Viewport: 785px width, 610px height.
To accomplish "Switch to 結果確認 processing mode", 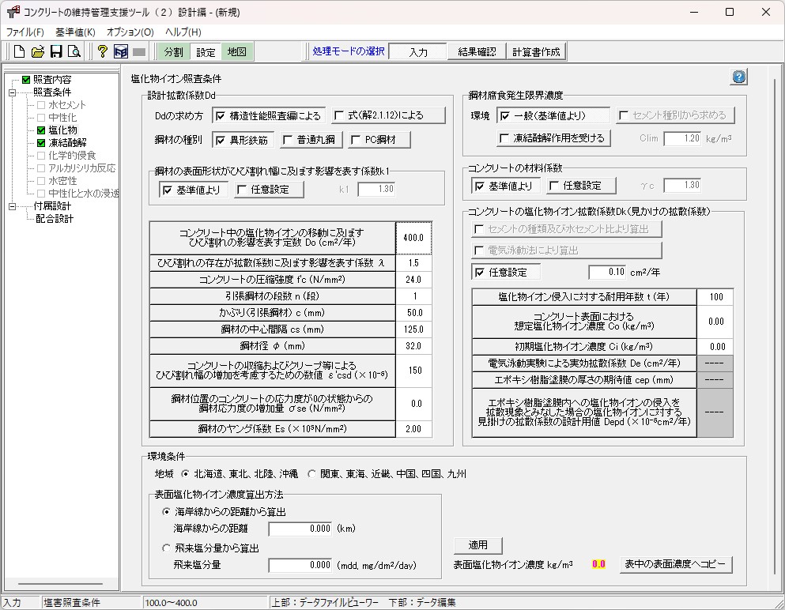I will coord(477,51).
